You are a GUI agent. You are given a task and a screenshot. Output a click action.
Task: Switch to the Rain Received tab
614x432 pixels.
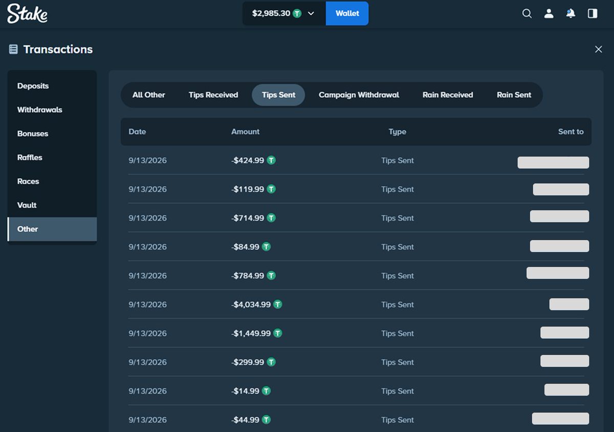pos(448,95)
